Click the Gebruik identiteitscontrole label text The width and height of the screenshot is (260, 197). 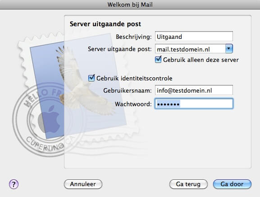(134, 78)
